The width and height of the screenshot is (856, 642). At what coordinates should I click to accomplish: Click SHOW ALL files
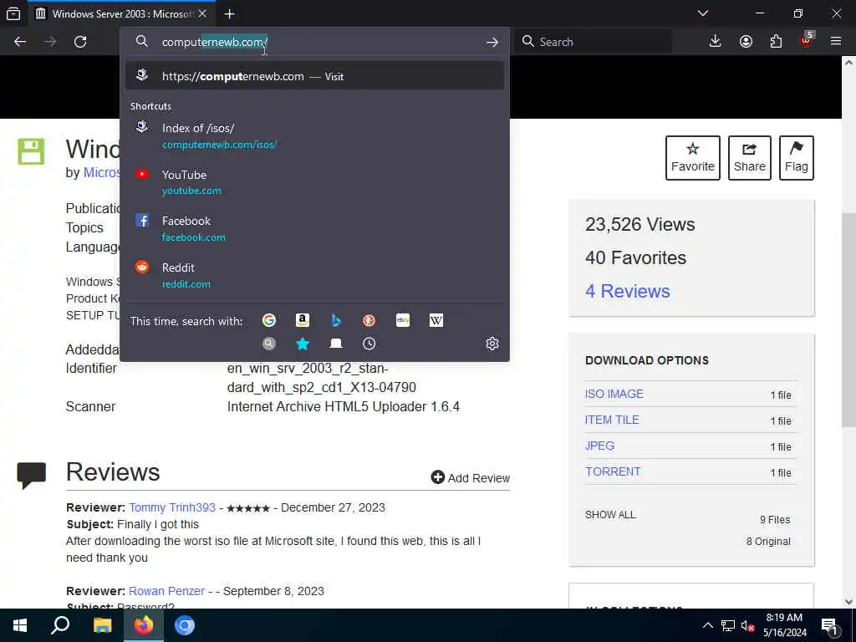click(x=610, y=514)
